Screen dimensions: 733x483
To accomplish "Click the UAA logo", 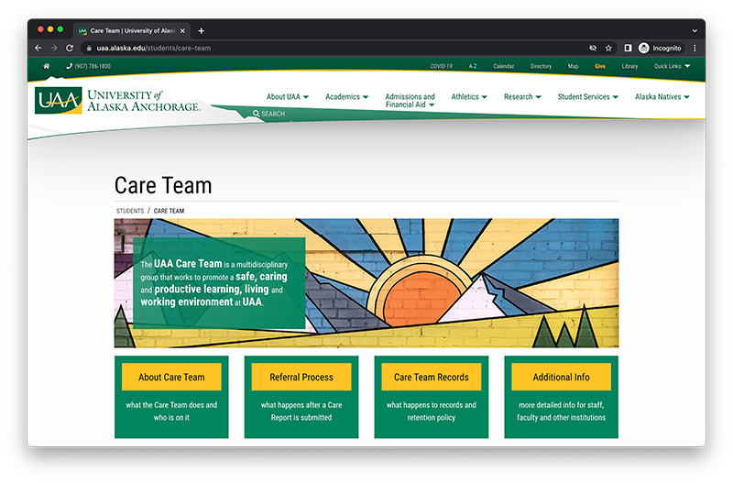I will 118,100.
